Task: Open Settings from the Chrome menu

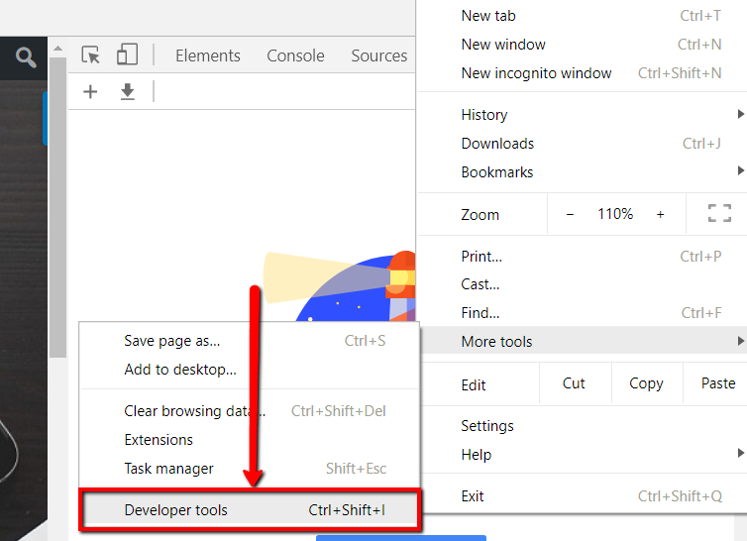Action: click(487, 426)
